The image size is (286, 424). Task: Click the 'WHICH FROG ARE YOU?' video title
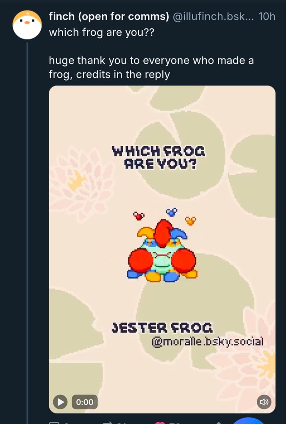pos(158,157)
